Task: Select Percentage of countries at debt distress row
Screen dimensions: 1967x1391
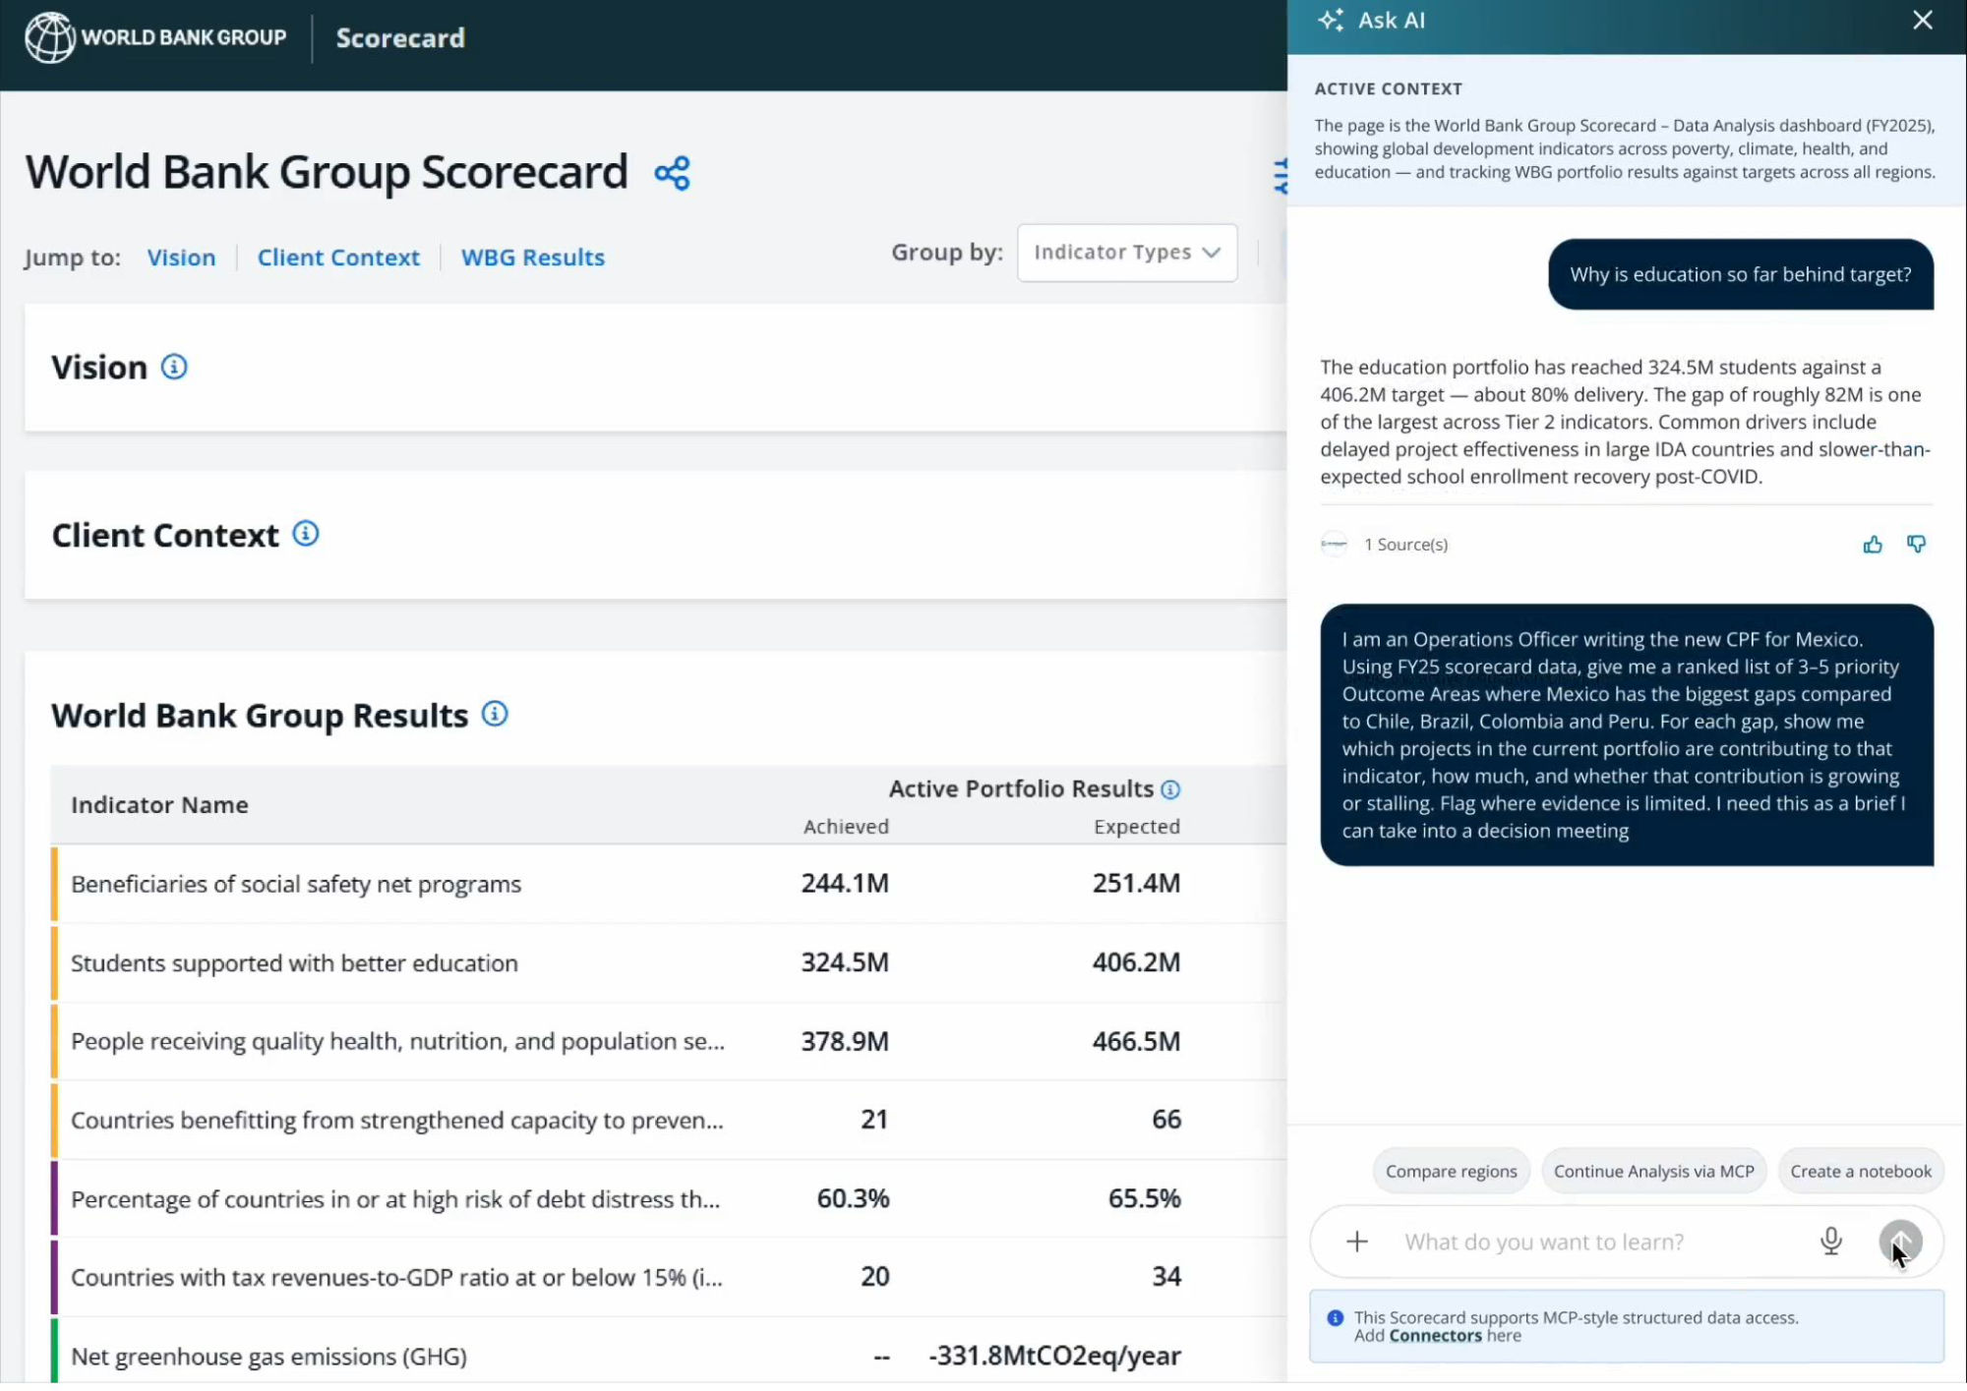Action: coord(669,1198)
